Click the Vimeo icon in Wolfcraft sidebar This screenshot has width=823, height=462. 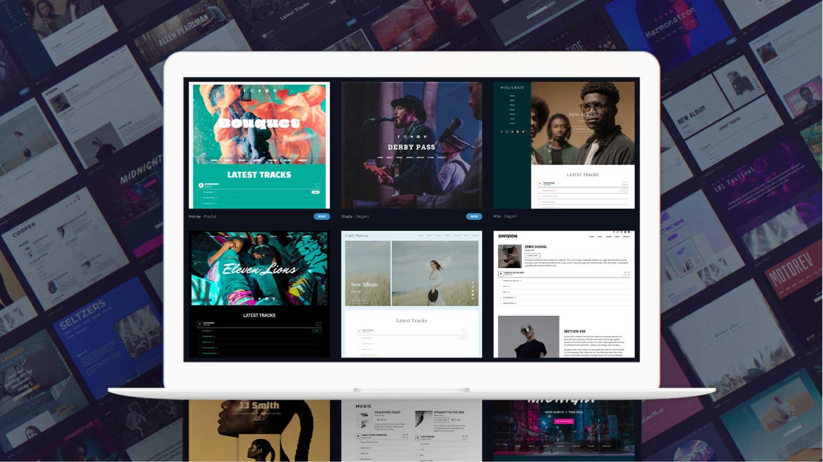tap(523, 132)
